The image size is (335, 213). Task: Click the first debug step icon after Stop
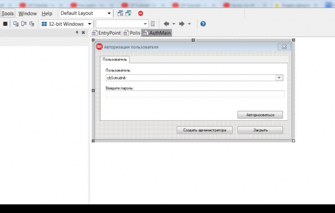coord(16,24)
